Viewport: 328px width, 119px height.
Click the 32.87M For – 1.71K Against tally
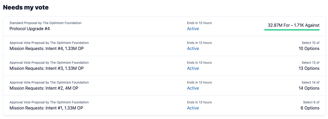(294, 25)
